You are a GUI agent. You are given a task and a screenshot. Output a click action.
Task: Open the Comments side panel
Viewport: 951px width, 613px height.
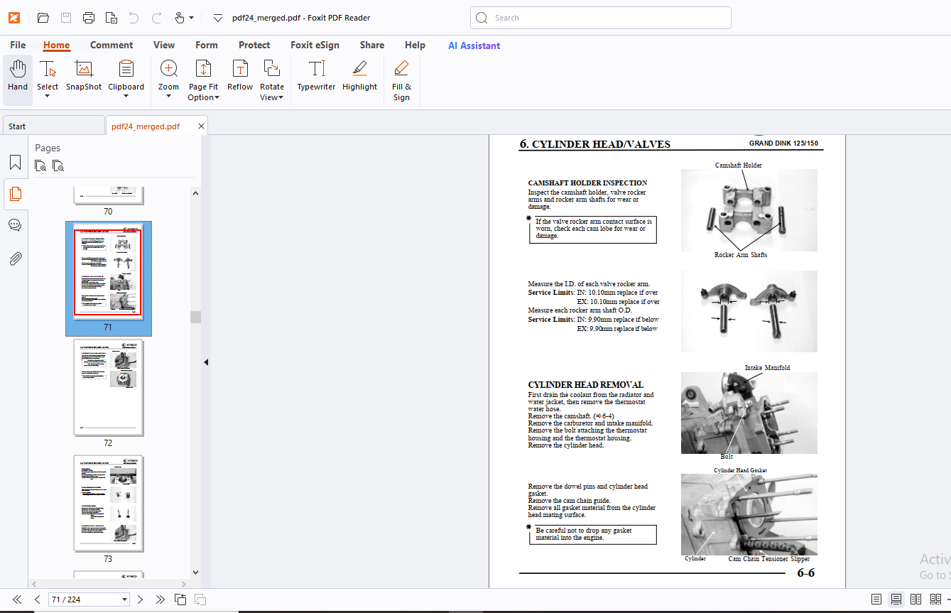click(x=15, y=225)
